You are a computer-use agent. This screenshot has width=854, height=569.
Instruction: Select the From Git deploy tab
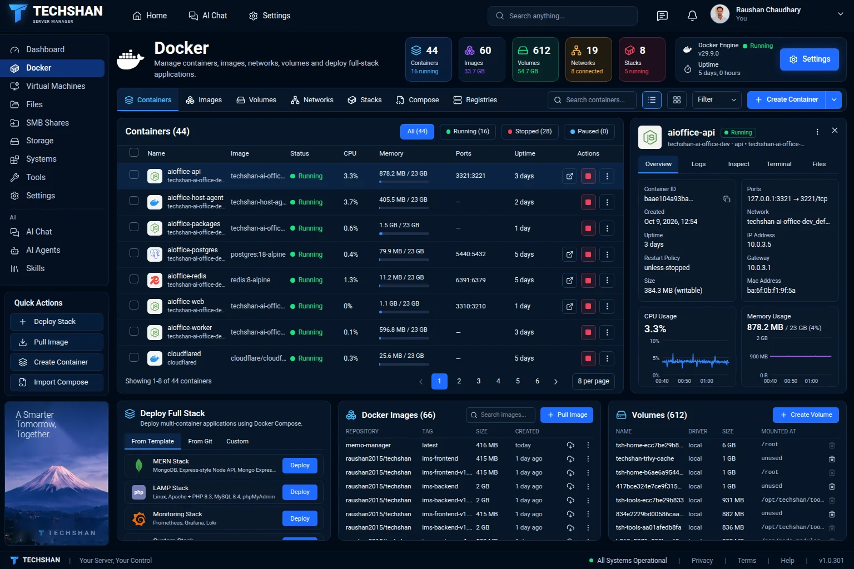tap(200, 441)
